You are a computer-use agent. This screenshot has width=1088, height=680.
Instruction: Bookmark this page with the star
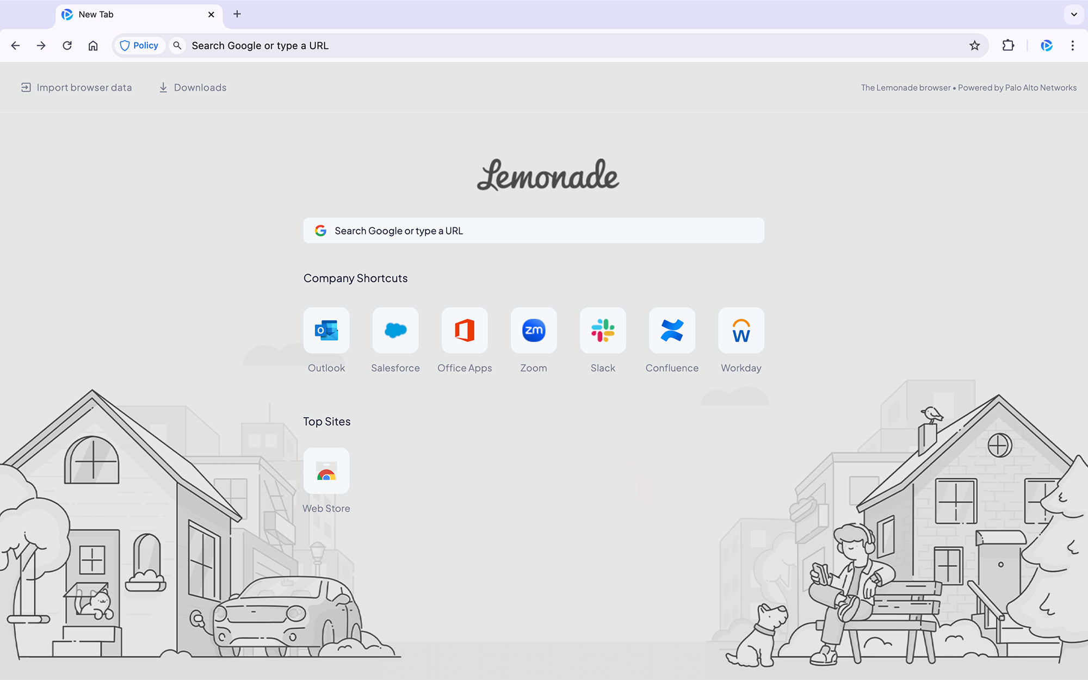pyautogui.click(x=974, y=45)
